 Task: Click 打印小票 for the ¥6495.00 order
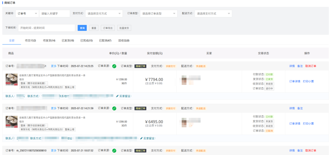tap(308, 124)
